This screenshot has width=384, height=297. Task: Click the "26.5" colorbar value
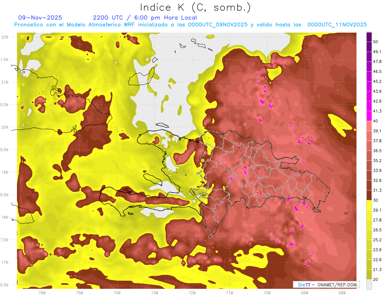click(377, 230)
